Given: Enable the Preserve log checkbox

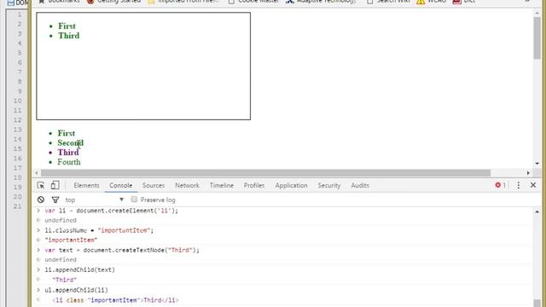Looking at the screenshot, I should [x=134, y=199].
